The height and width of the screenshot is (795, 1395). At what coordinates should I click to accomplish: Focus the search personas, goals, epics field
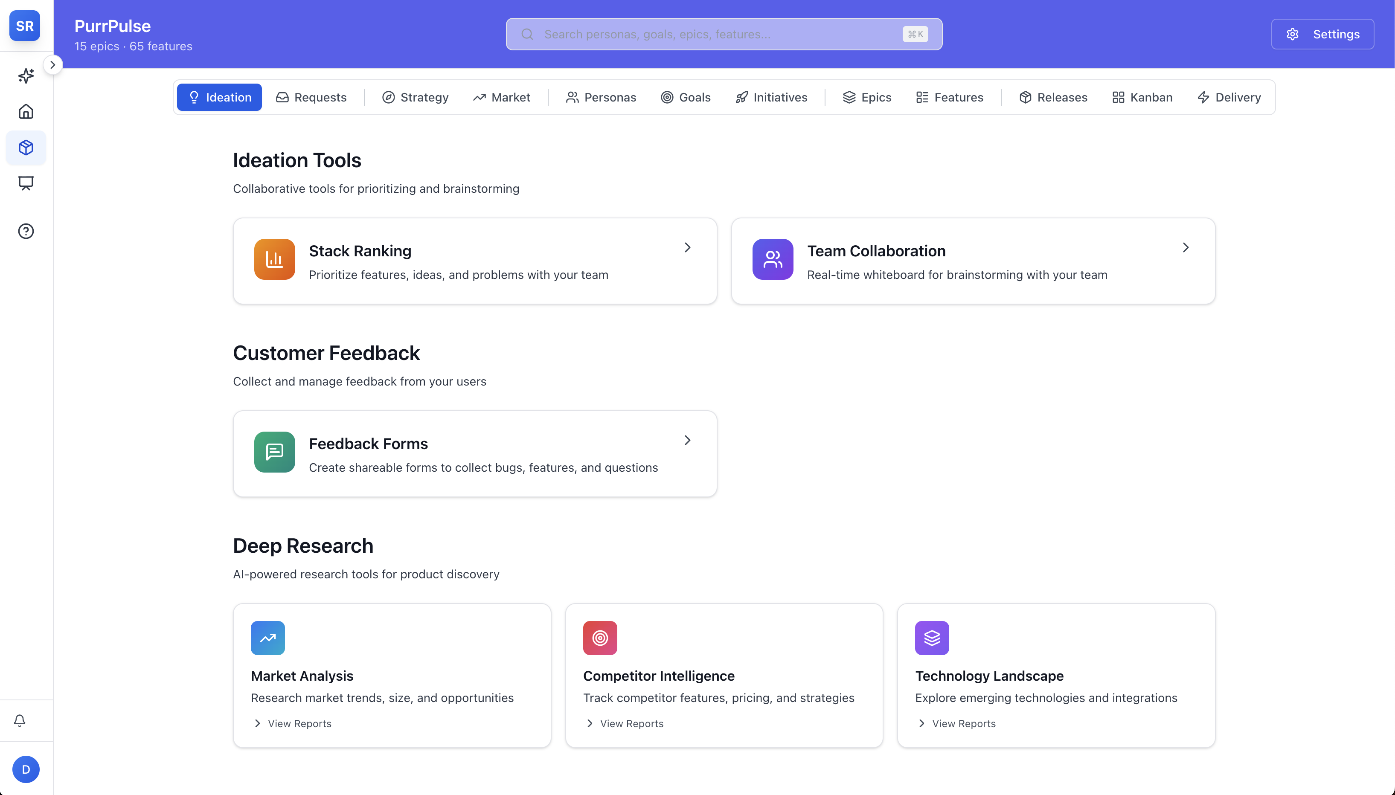[724, 35]
